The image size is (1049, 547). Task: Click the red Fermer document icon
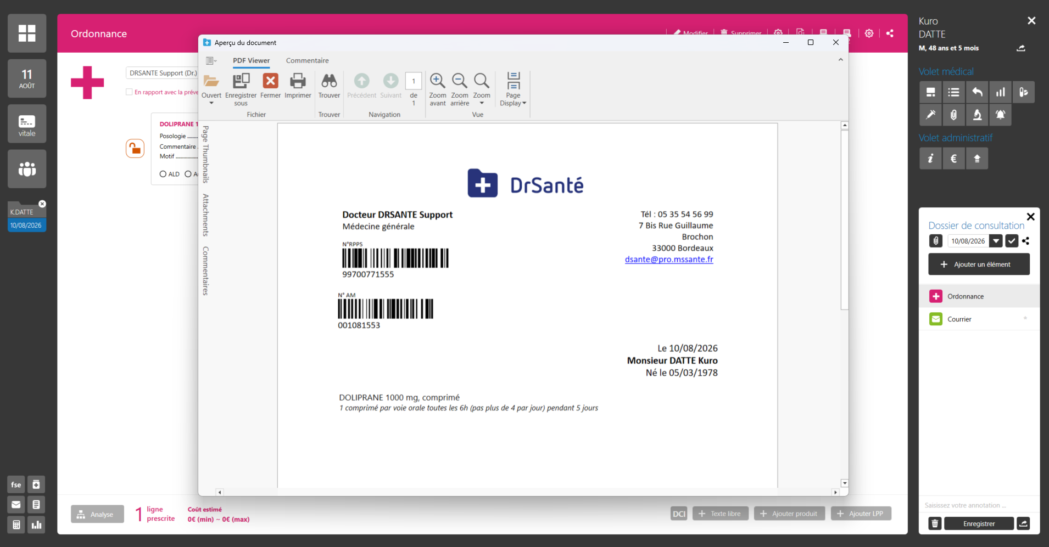[x=270, y=81]
